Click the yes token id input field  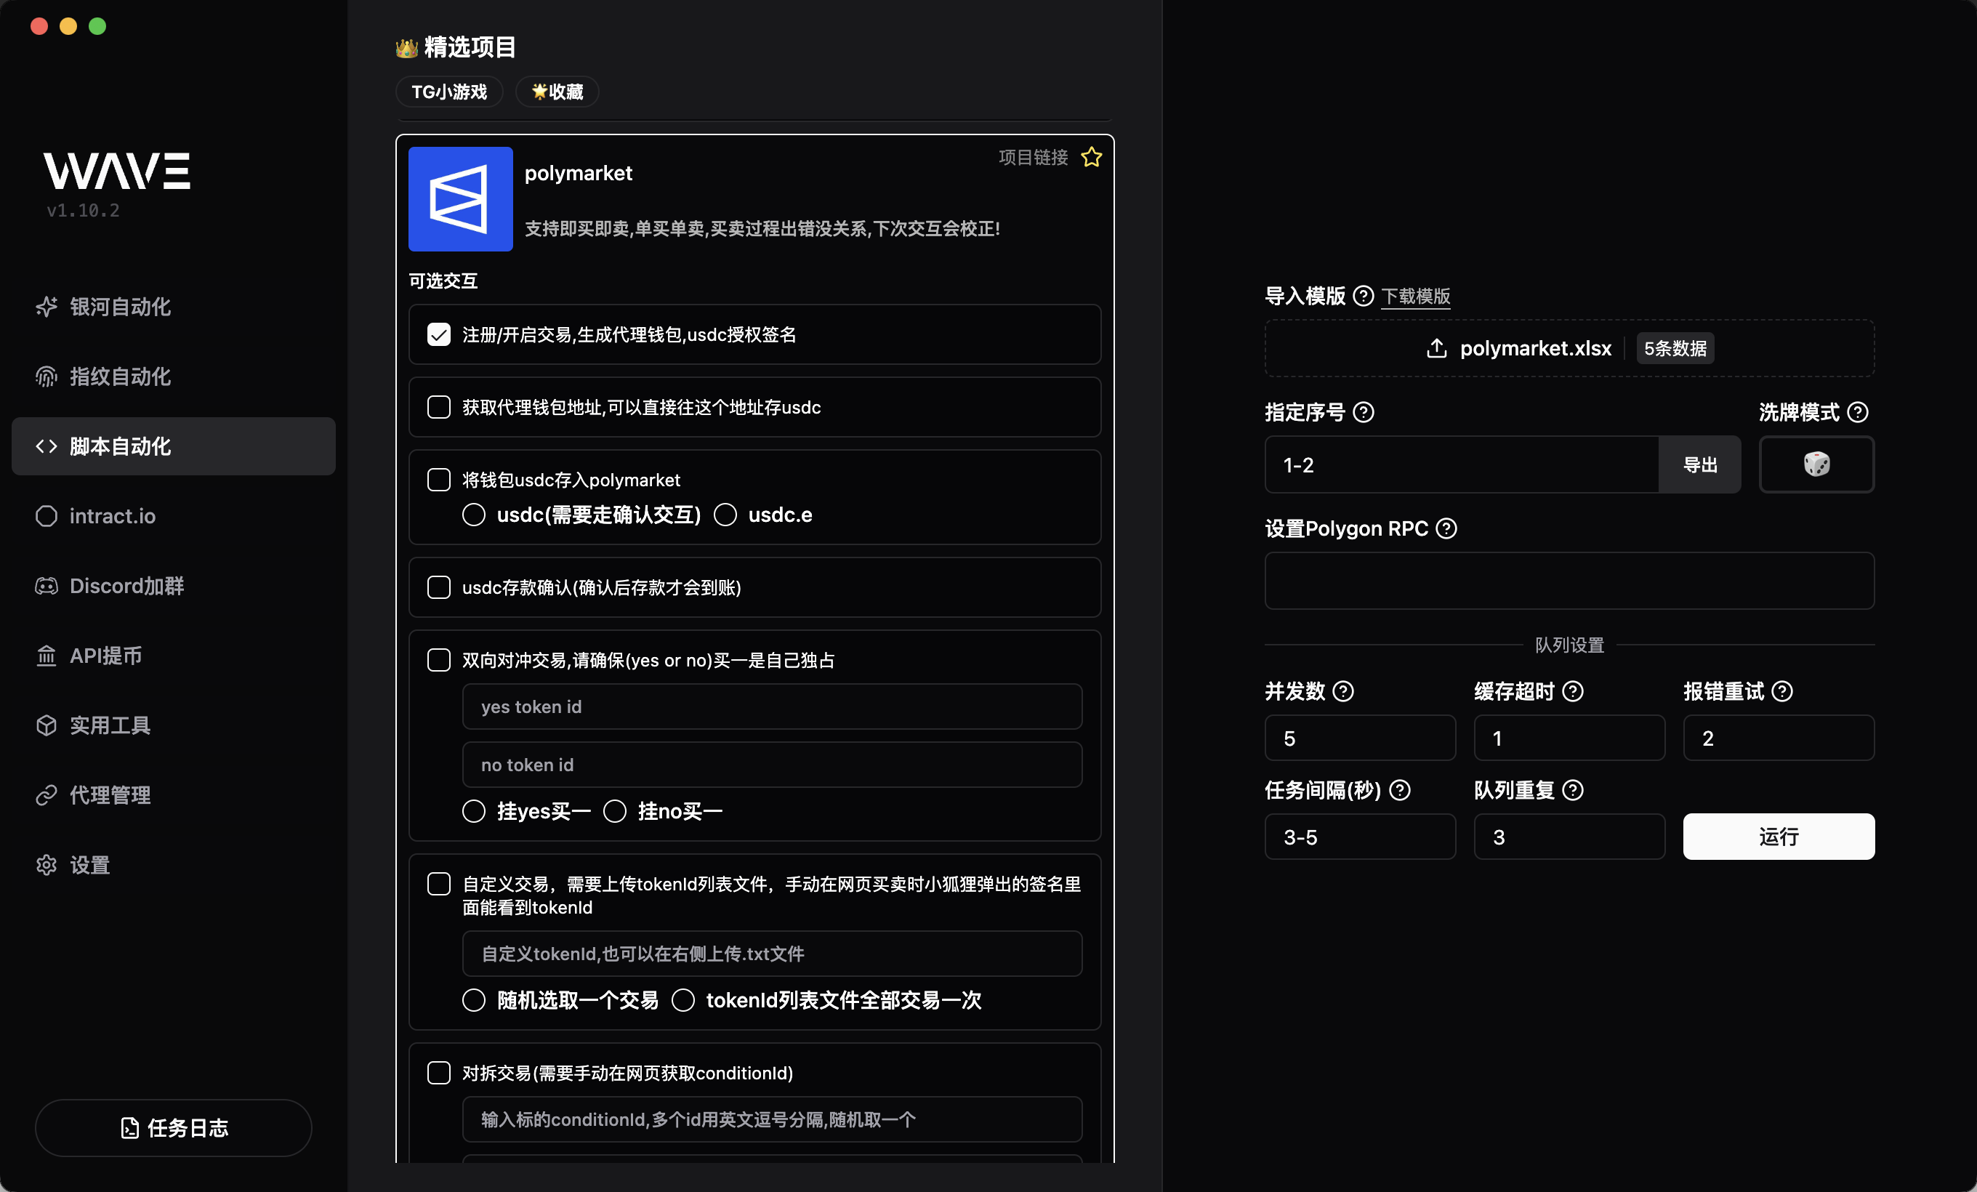click(x=771, y=706)
